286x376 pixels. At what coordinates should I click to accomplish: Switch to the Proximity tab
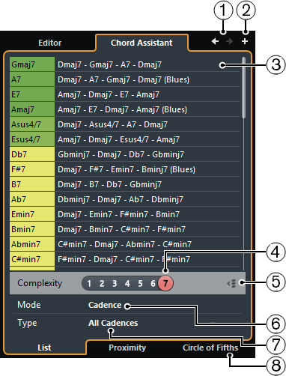coord(127,348)
